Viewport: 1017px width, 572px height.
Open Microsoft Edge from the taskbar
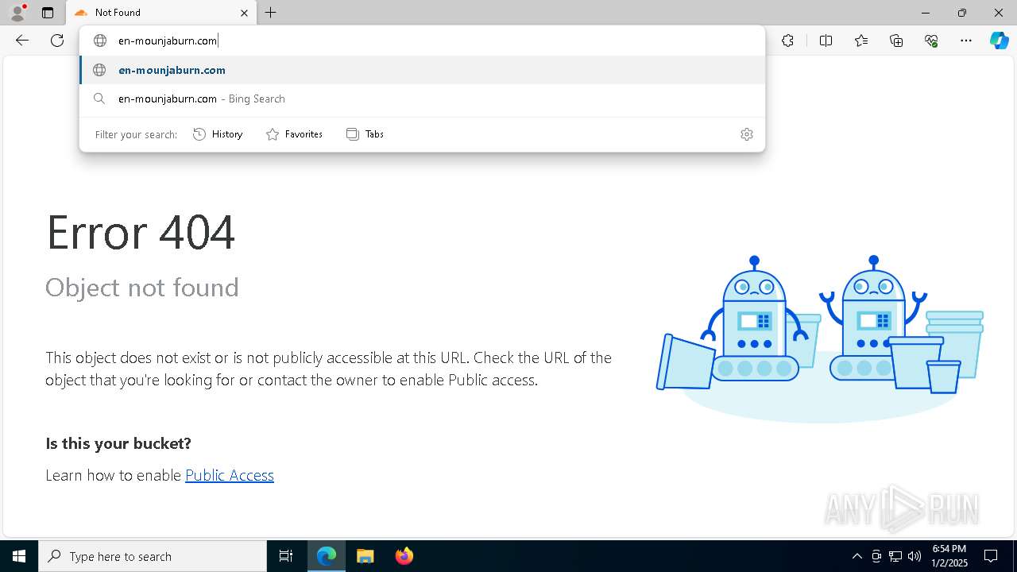coord(327,556)
